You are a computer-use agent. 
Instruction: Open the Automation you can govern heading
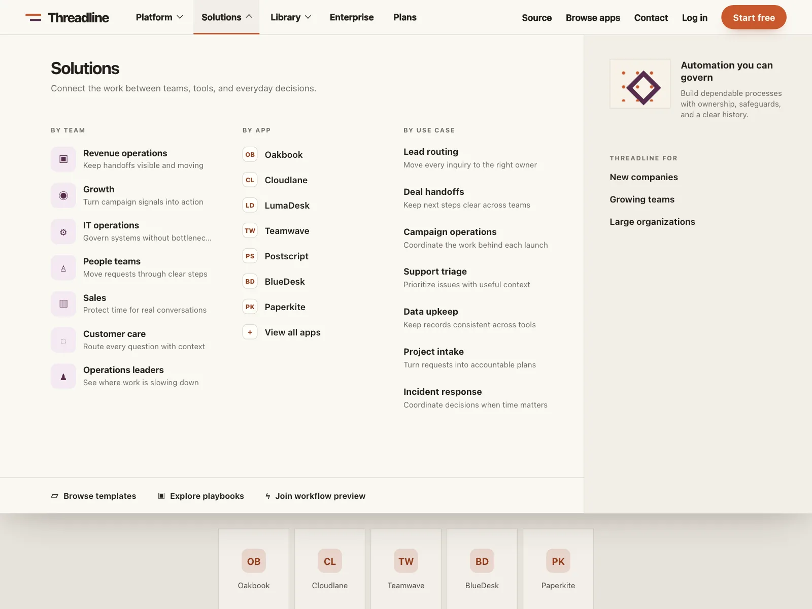tap(727, 71)
